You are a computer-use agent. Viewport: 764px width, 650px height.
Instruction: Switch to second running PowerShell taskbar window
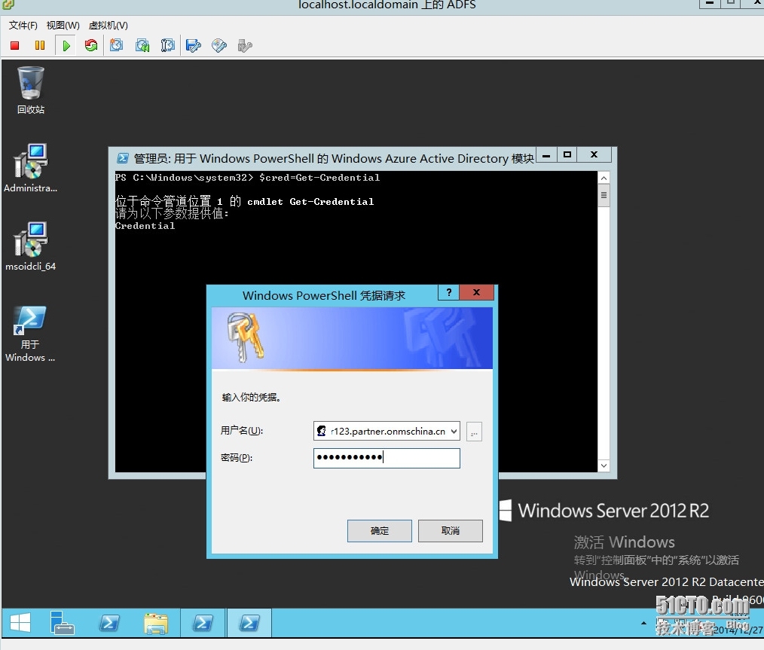pyautogui.click(x=249, y=623)
